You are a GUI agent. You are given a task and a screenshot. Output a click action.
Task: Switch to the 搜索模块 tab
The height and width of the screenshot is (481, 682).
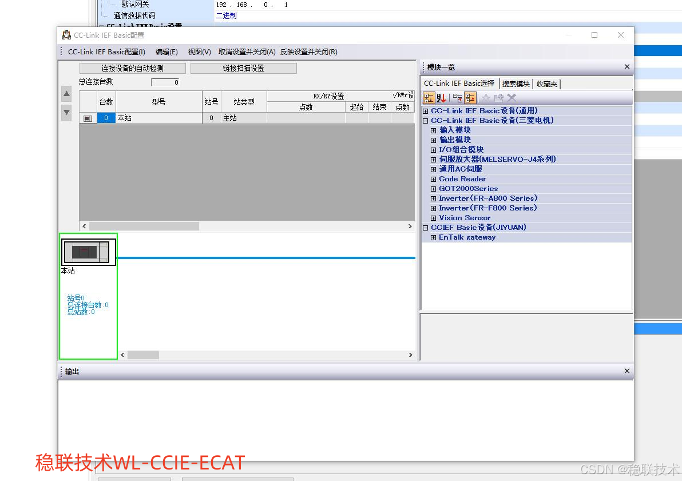click(x=516, y=84)
